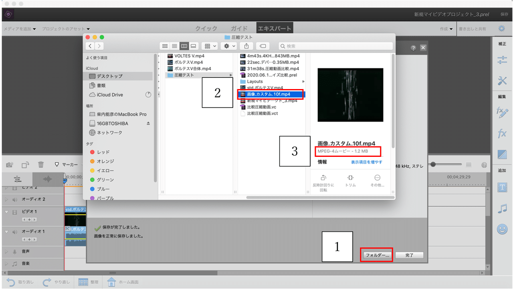Click the フォルダー... button
The width and height of the screenshot is (513, 290).
pyautogui.click(x=377, y=255)
